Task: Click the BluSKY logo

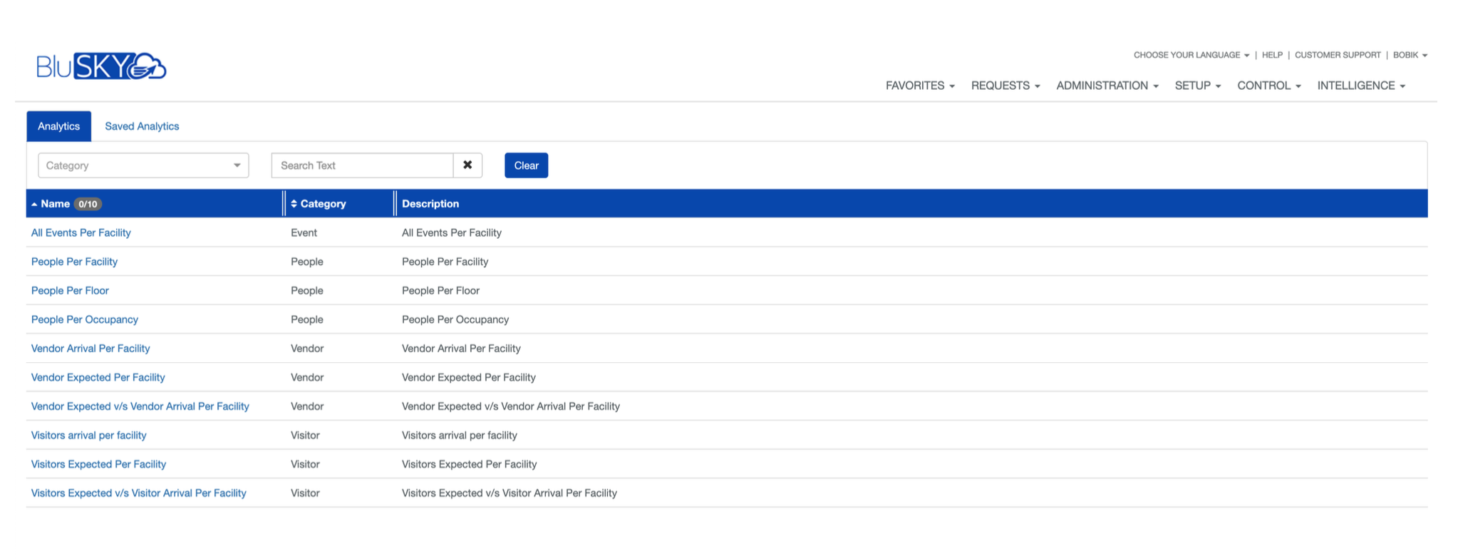Action: 101,66
